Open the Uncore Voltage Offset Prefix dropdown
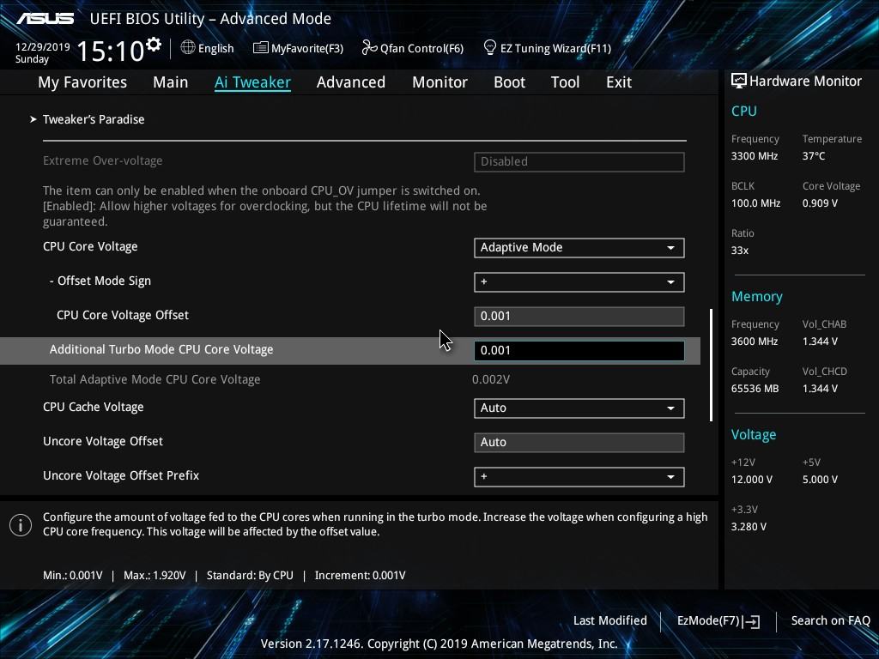 point(579,477)
